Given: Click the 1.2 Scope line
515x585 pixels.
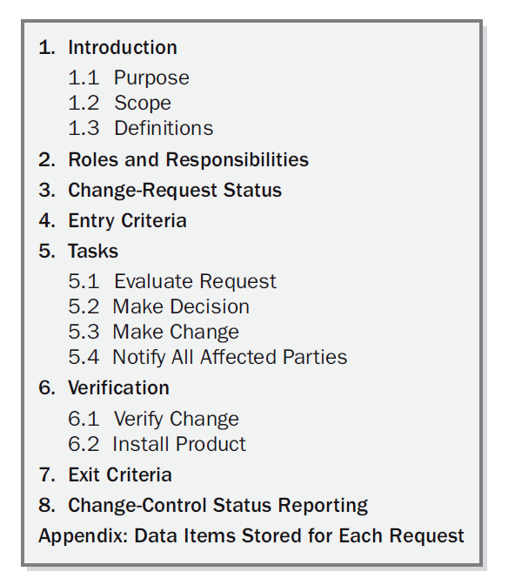Looking at the screenshot, I should coord(120,103).
